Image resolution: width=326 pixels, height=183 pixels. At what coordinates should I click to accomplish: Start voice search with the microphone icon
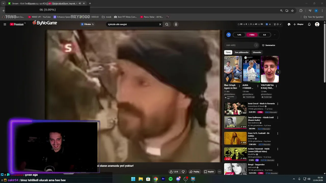coord(176,24)
